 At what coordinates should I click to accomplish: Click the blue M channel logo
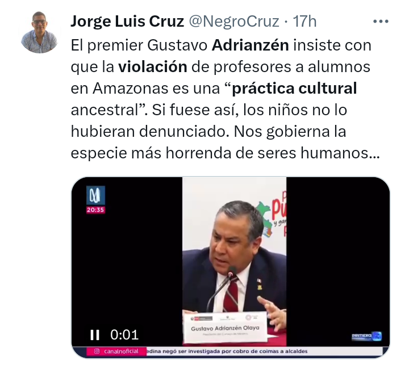pyautogui.click(x=96, y=195)
